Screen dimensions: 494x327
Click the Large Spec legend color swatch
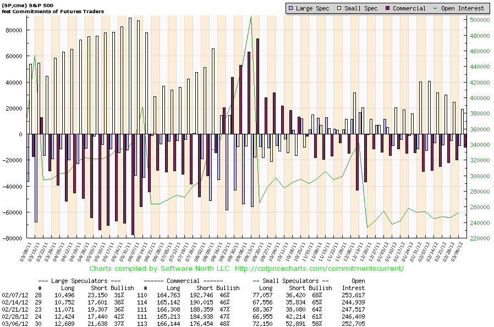click(x=291, y=8)
